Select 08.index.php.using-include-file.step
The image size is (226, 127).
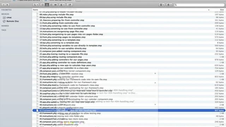tap(56, 14)
